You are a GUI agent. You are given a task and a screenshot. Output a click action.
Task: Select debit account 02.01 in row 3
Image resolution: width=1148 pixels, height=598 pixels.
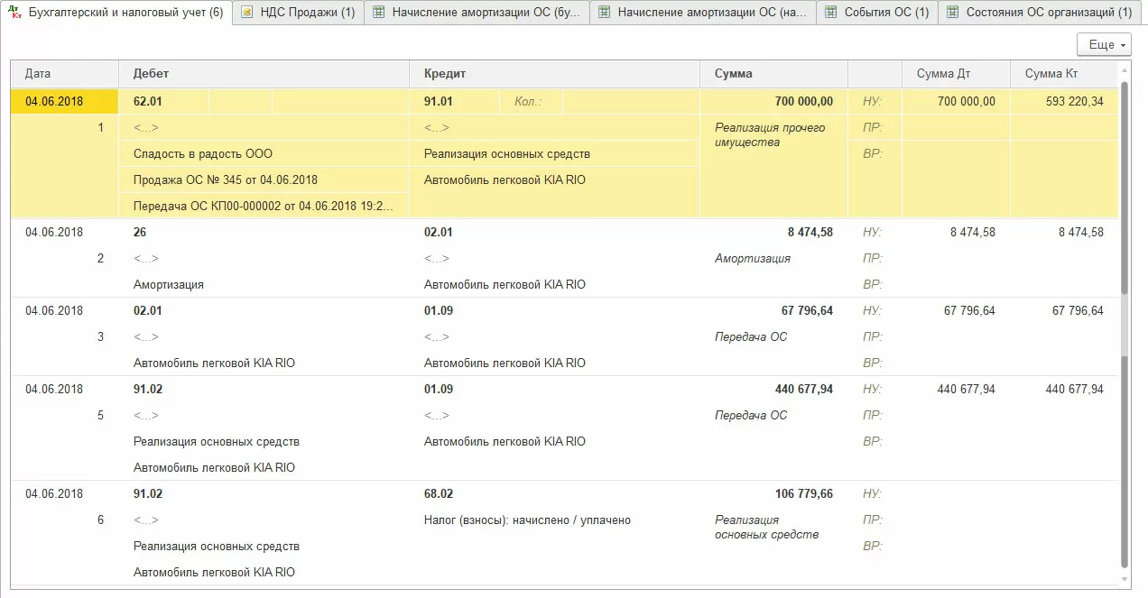148,311
